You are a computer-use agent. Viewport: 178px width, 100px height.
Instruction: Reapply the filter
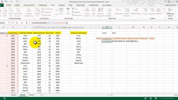tap(76, 12)
